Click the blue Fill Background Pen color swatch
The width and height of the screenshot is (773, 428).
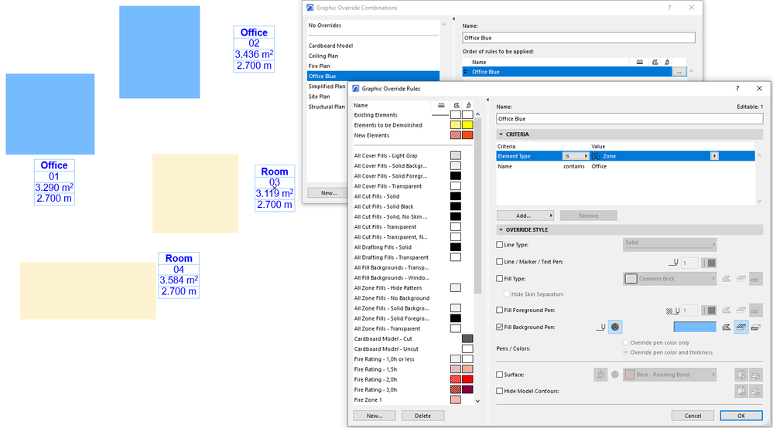coord(695,327)
